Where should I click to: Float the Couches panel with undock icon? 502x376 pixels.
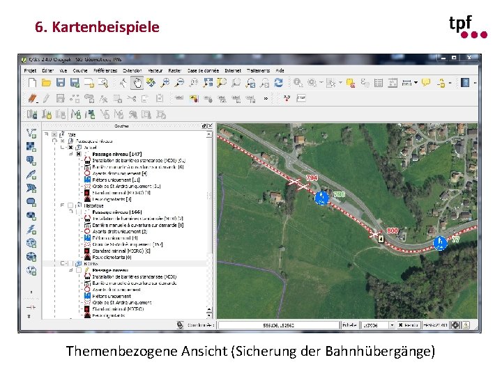click(204, 126)
